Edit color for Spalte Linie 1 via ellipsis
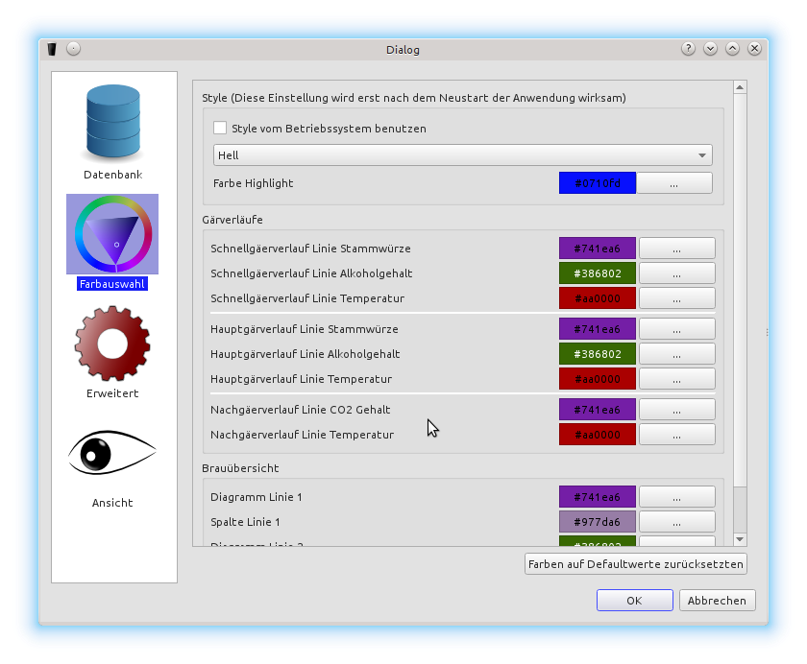Screen dimensions: 807x664 pyautogui.click(x=676, y=522)
